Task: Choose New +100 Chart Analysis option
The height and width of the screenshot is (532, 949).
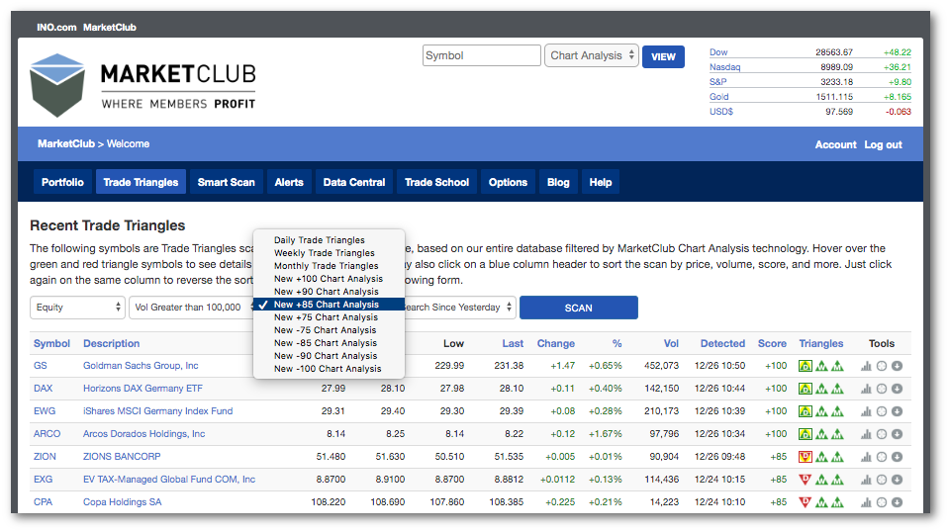Action: coord(330,279)
